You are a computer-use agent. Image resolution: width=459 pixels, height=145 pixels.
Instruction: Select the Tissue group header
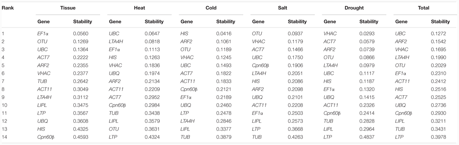tap(68, 8)
